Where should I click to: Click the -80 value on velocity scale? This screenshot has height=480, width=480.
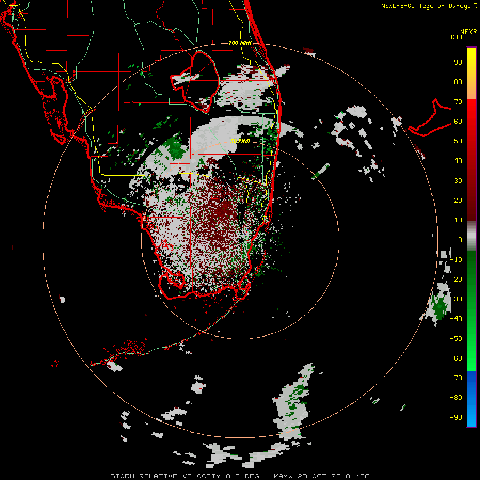pos(456,398)
